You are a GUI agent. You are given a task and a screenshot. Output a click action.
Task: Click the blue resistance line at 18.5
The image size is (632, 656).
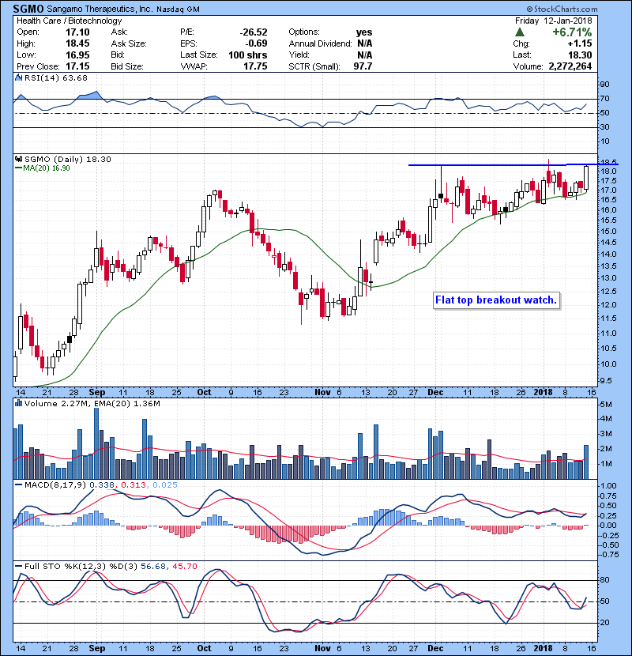[513, 165]
